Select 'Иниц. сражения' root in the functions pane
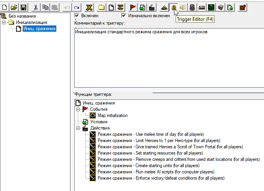The height and width of the screenshot is (191, 264). pos(99,103)
